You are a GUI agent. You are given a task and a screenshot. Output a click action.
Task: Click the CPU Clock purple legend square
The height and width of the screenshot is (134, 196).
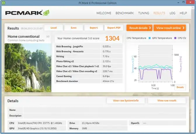pos(175,38)
